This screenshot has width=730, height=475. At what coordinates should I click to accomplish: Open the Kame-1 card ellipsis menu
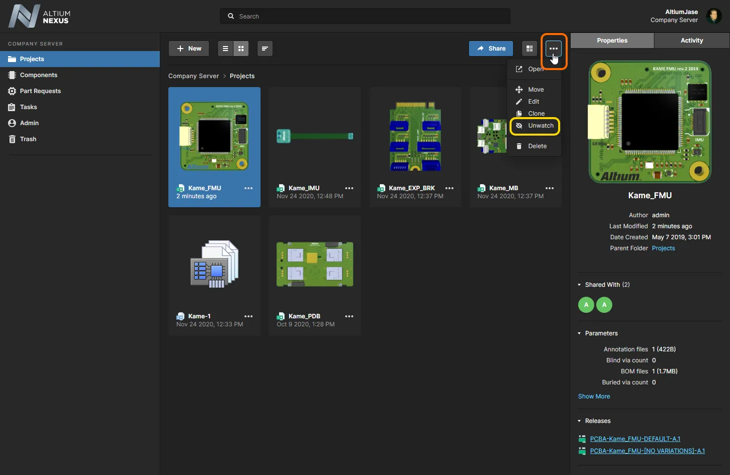click(249, 316)
